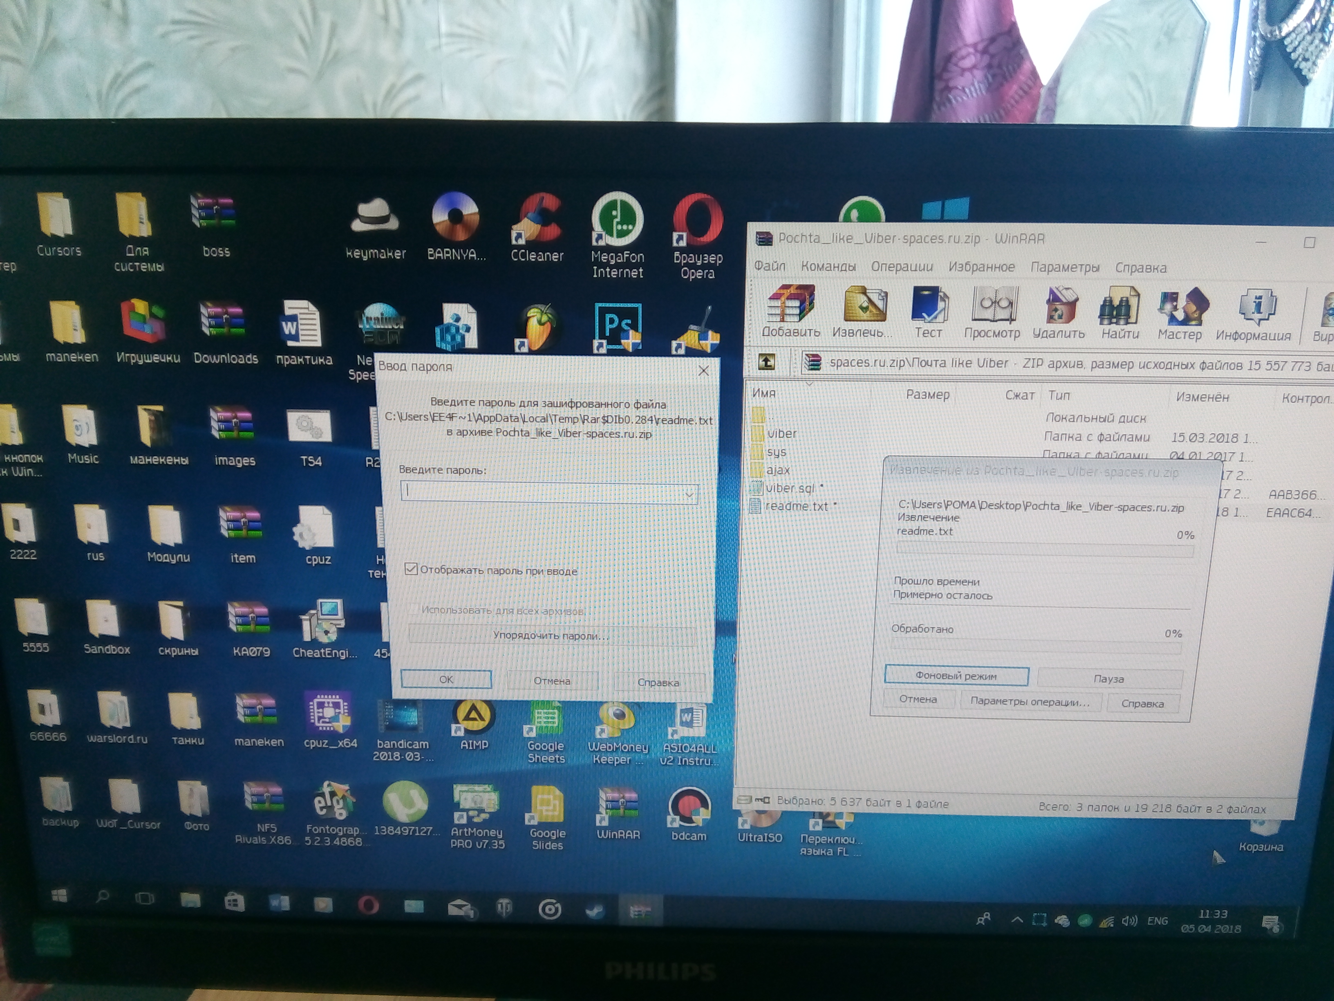This screenshot has width=1334, height=1001.
Task: Click the ArtMoney PRO v7.35 desktop icon
Action: click(x=477, y=817)
